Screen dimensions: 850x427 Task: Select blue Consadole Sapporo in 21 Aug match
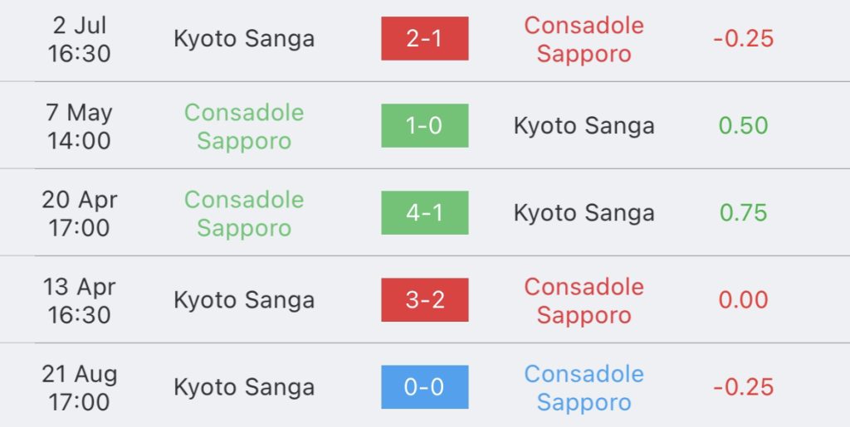[584, 387]
